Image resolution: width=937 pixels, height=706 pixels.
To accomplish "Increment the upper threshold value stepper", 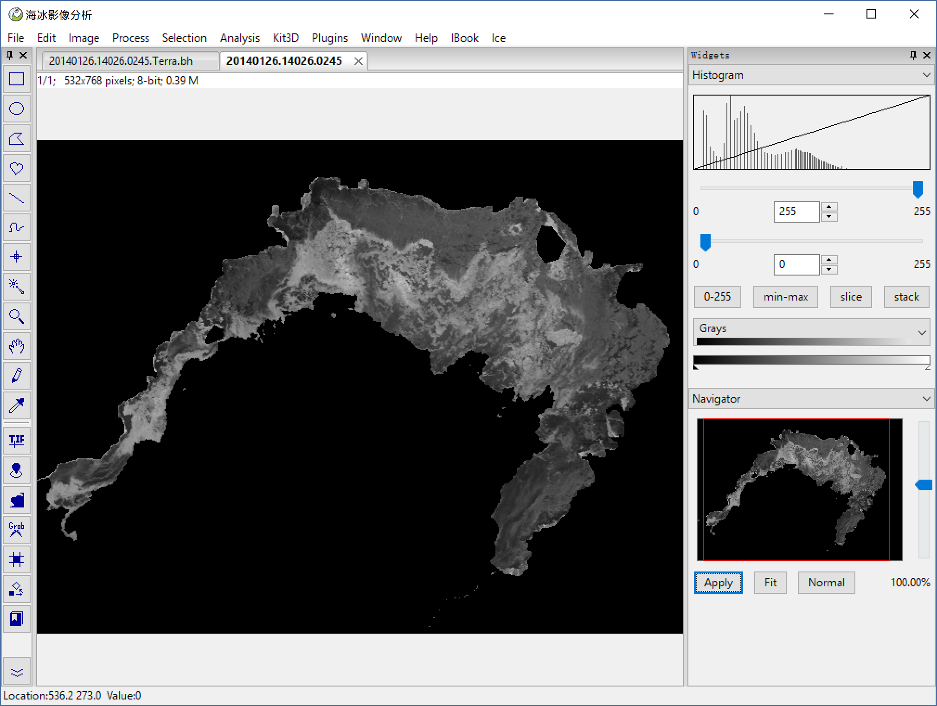I will [829, 207].
